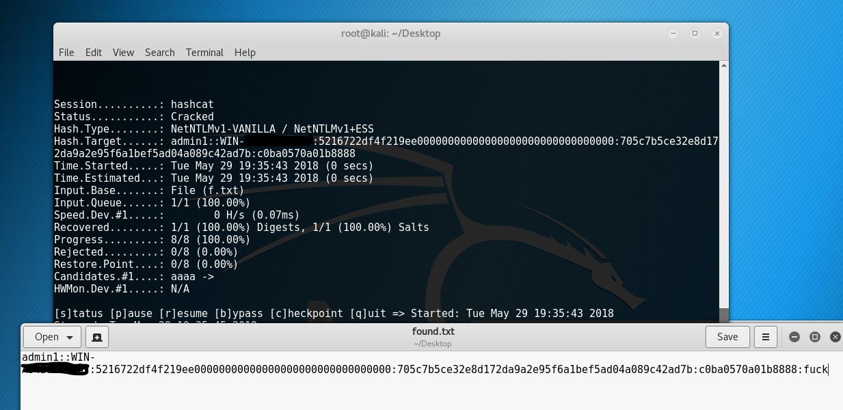Image resolution: width=843 pixels, height=410 pixels.
Task: Click the 'Input.Base.......: File (f.txt)' line
Action: click(x=149, y=191)
